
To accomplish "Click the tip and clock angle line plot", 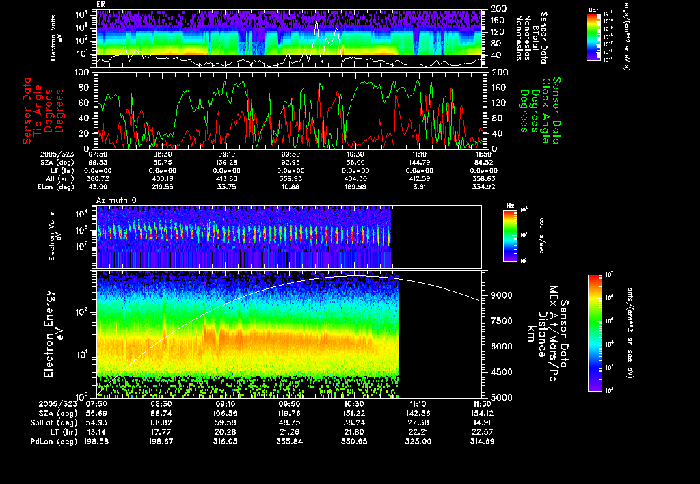I will (x=290, y=110).
